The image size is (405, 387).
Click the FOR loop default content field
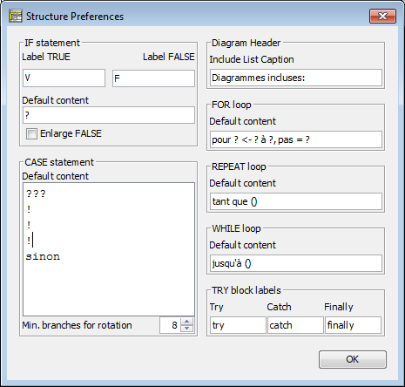[x=296, y=139]
